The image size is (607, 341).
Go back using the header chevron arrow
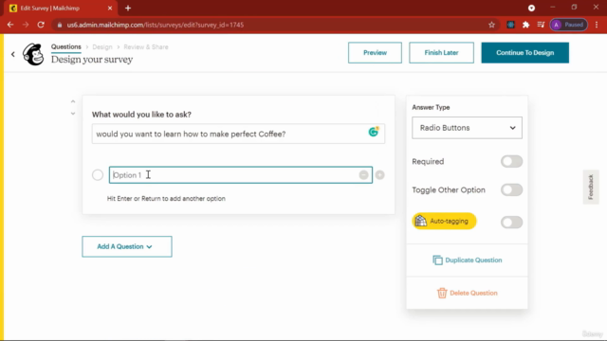click(x=12, y=54)
